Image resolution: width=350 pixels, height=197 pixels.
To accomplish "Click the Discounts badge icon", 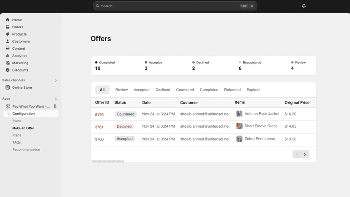I will click(x=8, y=70).
